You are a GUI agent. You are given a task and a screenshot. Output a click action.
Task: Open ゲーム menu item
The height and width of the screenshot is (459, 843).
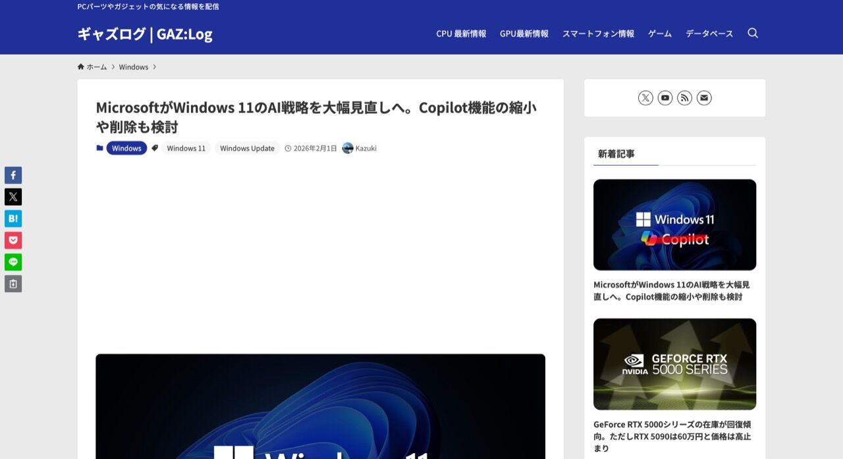(x=660, y=34)
